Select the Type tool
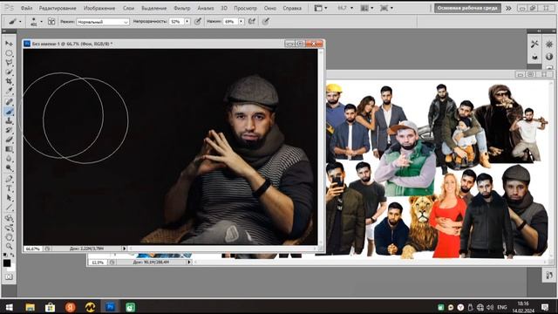This screenshot has height=314, width=558. pos(9,188)
